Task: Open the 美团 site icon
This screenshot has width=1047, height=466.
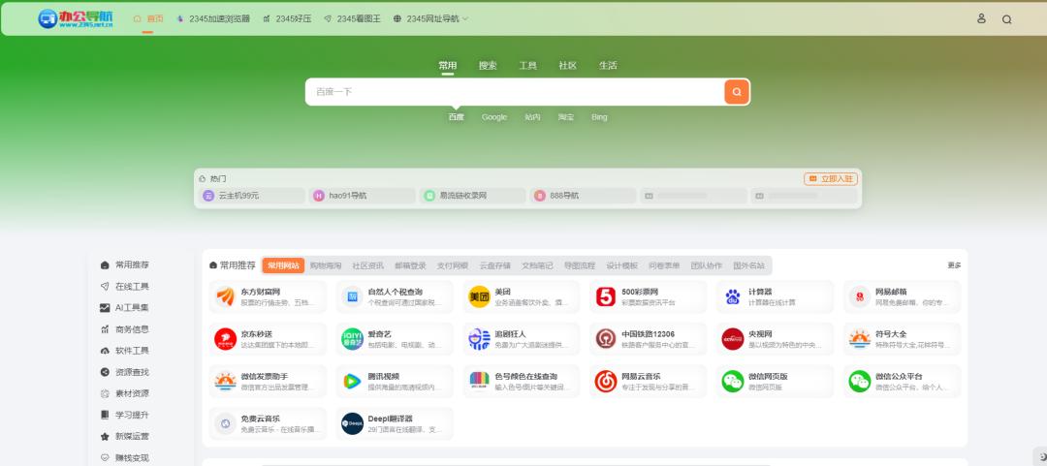Action: click(479, 297)
